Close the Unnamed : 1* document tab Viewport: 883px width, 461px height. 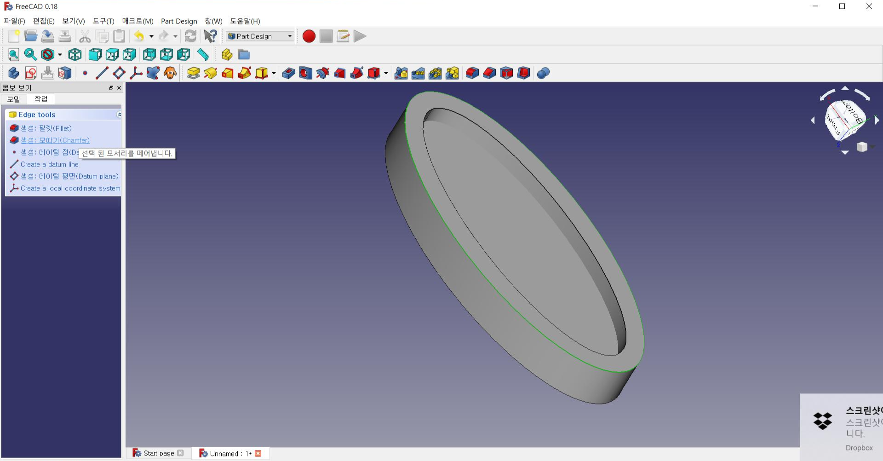[x=258, y=453]
